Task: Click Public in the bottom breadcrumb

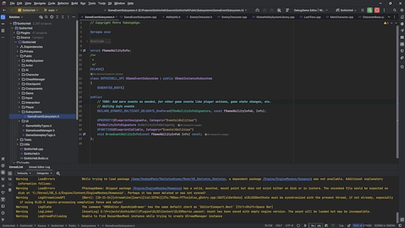Action: pos(72,226)
